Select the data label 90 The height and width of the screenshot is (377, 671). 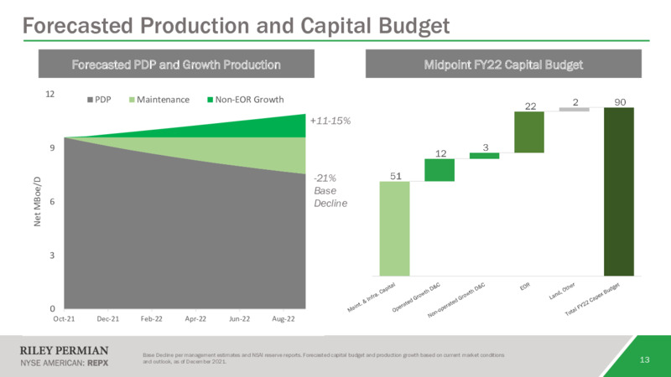pos(620,102)
